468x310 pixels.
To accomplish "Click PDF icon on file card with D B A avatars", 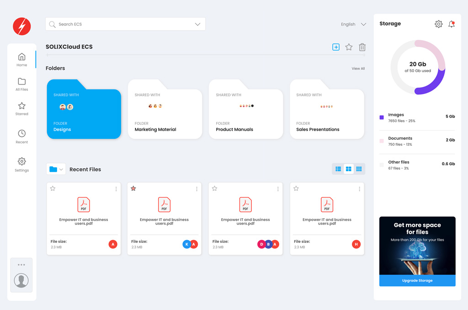I will click(x=245, y=205).
